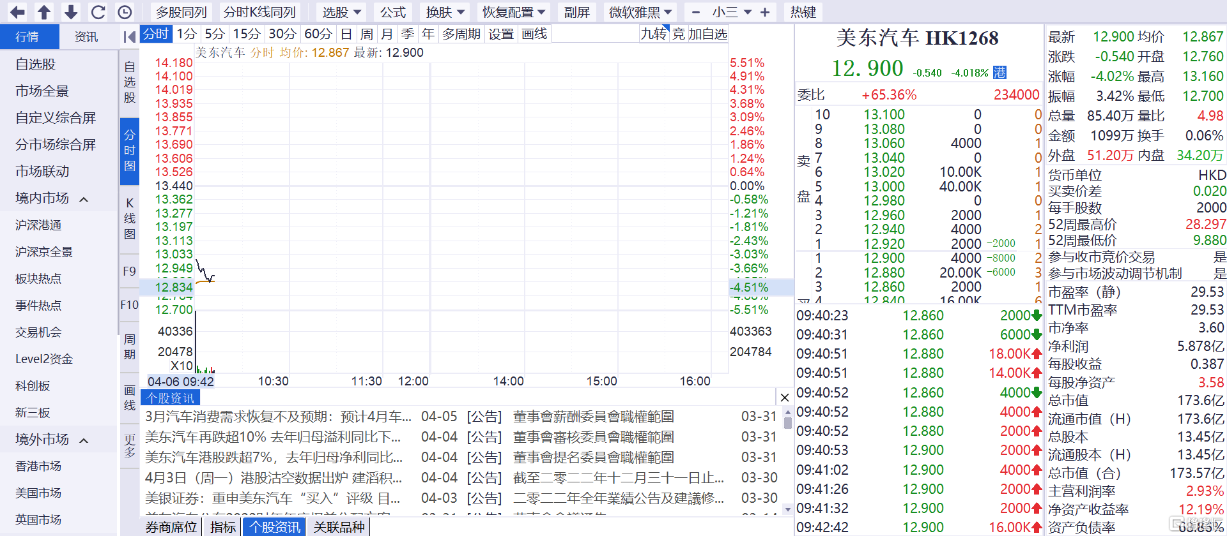Decrease font size with minus icon
This screenshot has width=1227, height=536.
pyautogui.click(x=696, y=12)
